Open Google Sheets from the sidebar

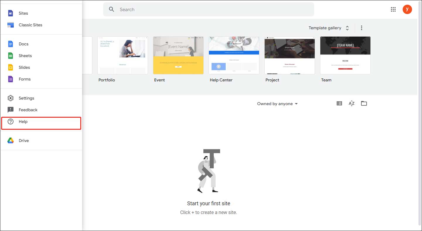[x=25, y=56]
